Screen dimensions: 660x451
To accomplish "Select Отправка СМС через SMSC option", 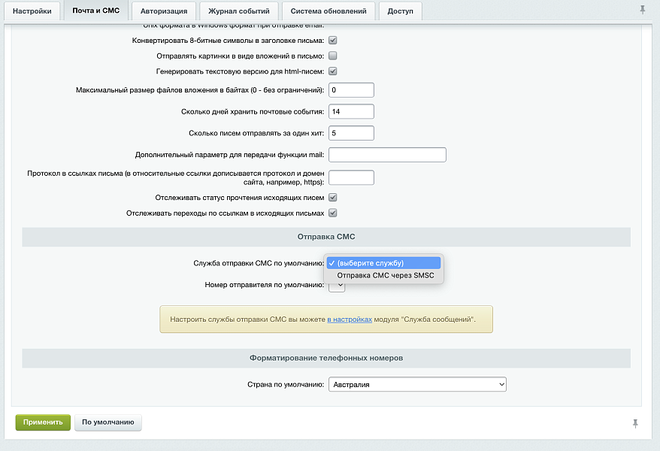I will (385, 275).
